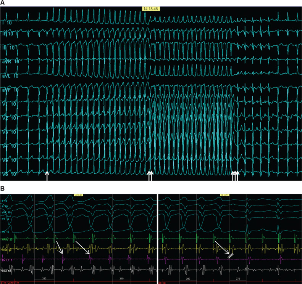
Task: Click the red 'STIM' label in right sub-panel
Action: (162, 283)
